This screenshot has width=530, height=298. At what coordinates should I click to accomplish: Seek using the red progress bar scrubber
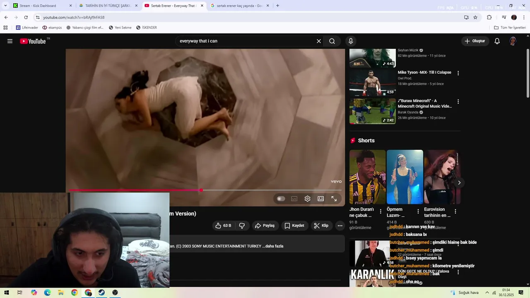[201, 190]
